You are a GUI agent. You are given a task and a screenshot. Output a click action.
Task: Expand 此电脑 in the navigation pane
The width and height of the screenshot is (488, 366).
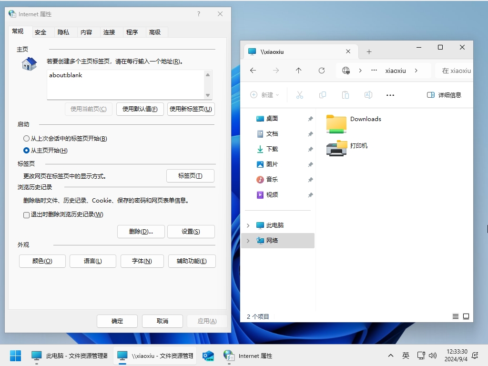(247, 224)
